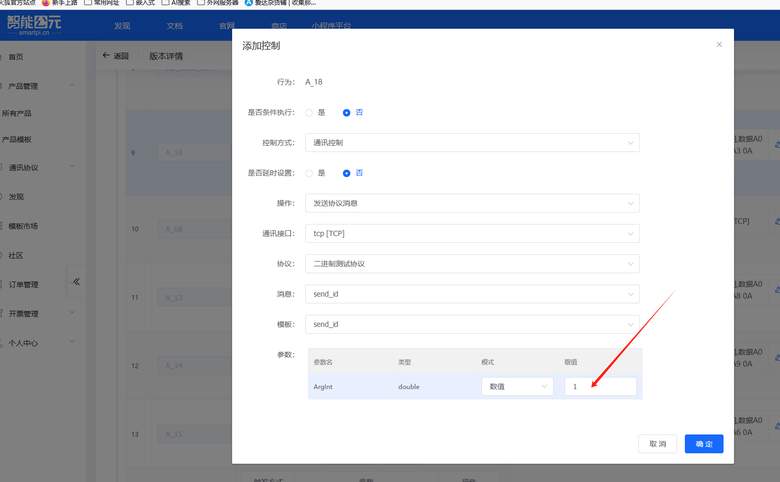Select 否 for 是否条件执行
The height and width of the screenshot is (482, 780).
[x=347, y=113]
